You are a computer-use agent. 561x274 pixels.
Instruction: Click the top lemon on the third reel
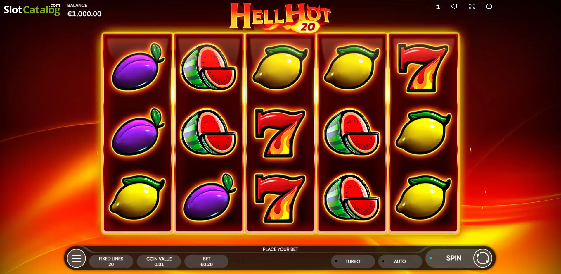click(280, 67)
